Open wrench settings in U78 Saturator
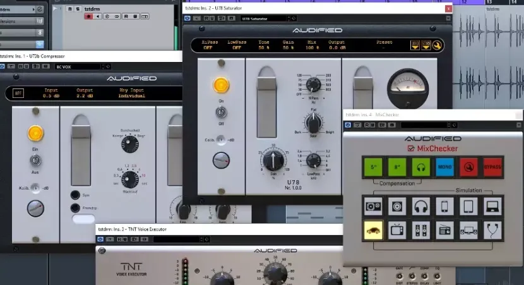This screenshot has width=524, height=285. pos(437,45)
